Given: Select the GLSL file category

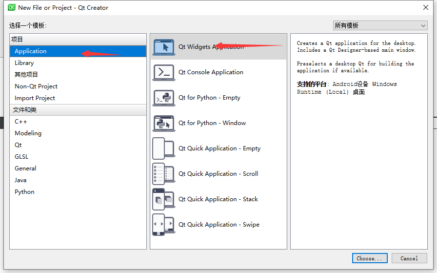Looking at the screenshot, I should (x=78, y=157).
